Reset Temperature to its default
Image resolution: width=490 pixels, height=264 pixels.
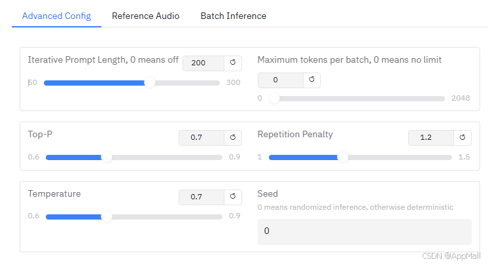pyautogui.click(x=233, y=197)
